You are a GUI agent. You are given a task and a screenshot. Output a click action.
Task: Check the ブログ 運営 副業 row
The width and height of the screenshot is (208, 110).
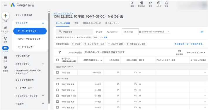point(57,84)
